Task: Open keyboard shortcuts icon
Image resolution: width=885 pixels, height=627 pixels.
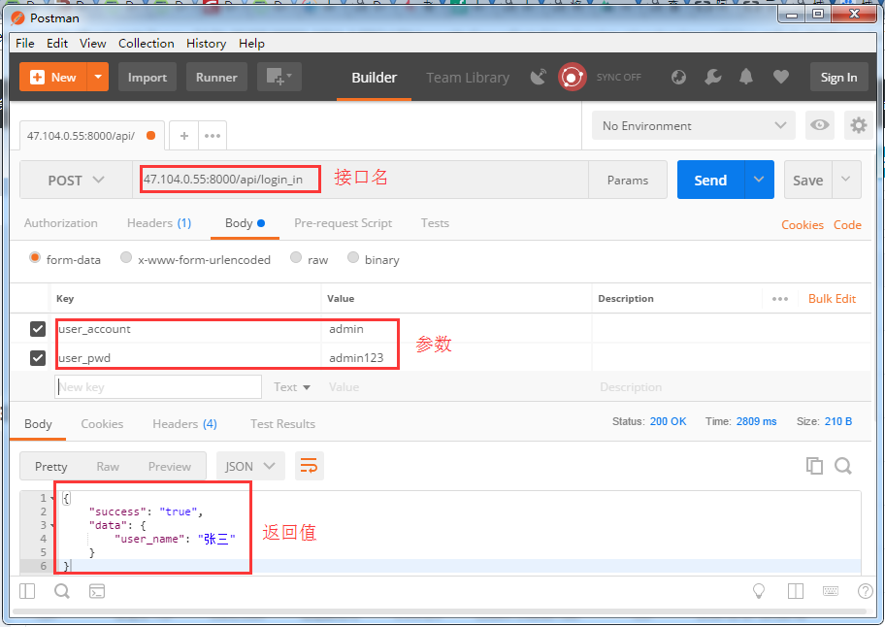Action: 831,591
